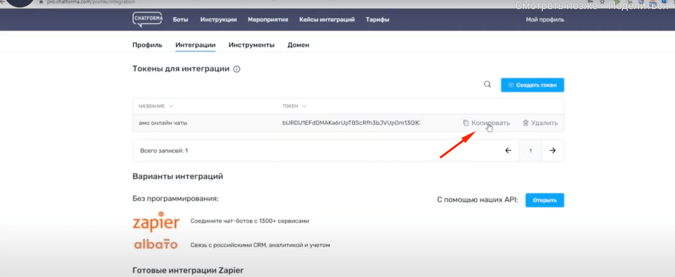Screen dimensions: 675x277
Task: Go to next page arrow
Action: [553, 150]
